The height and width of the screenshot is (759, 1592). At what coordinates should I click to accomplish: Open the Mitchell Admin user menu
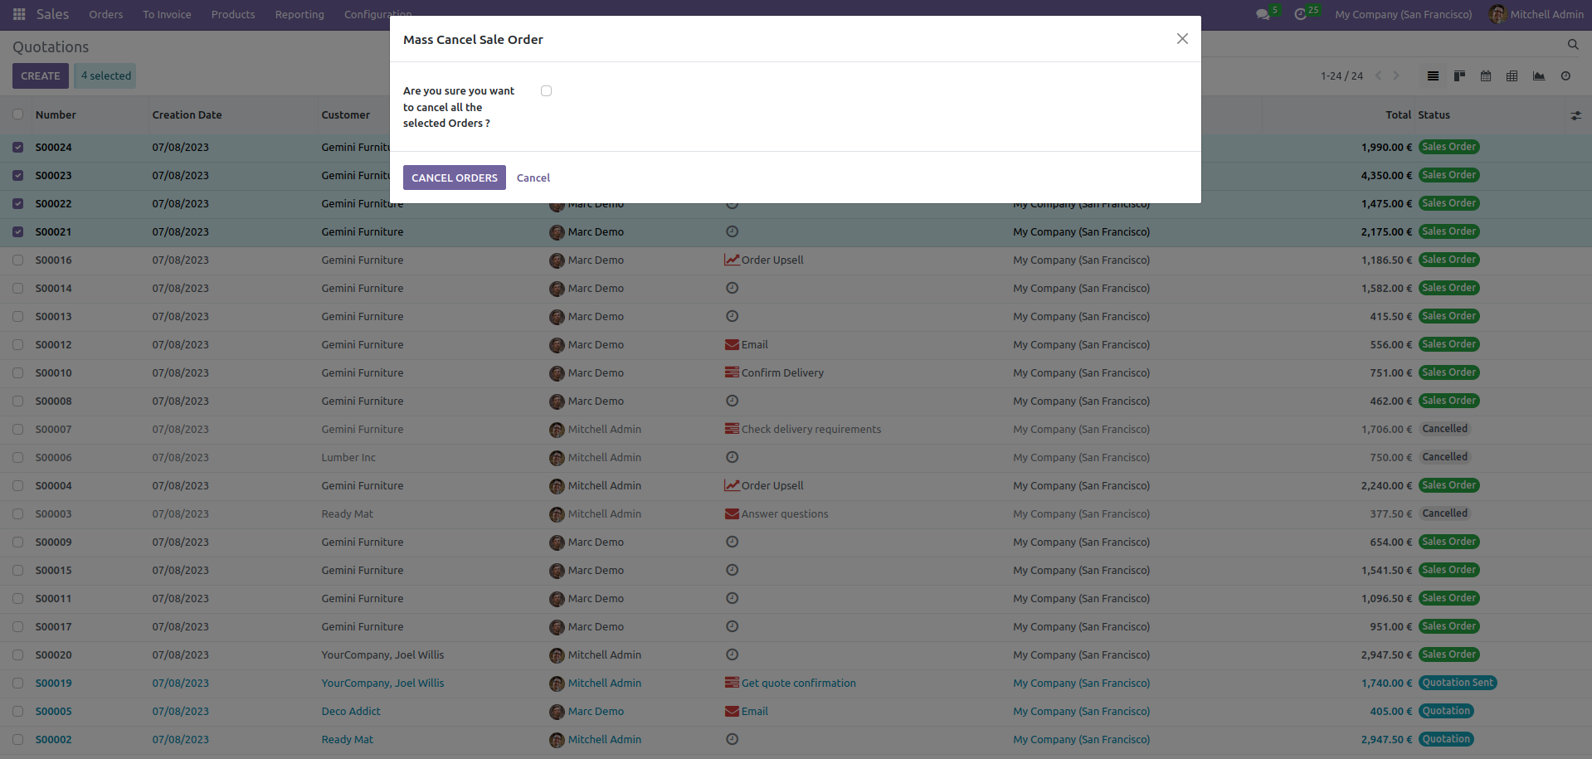click(1536, 14)
